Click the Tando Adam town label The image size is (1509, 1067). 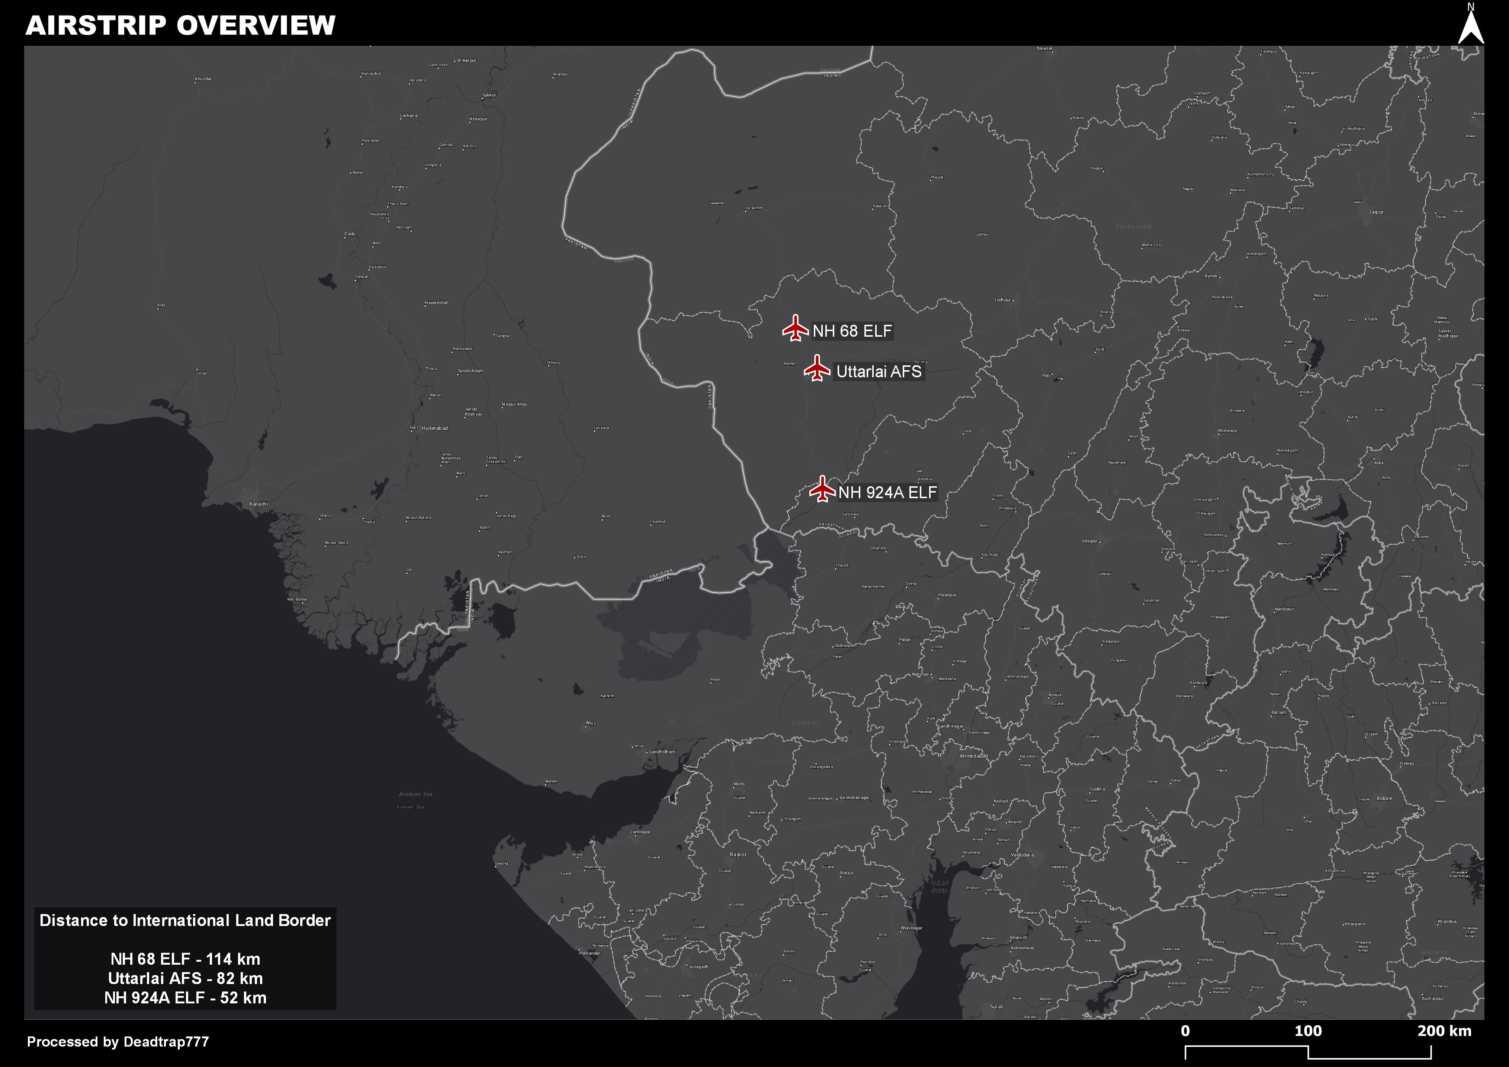pos(471,371)
